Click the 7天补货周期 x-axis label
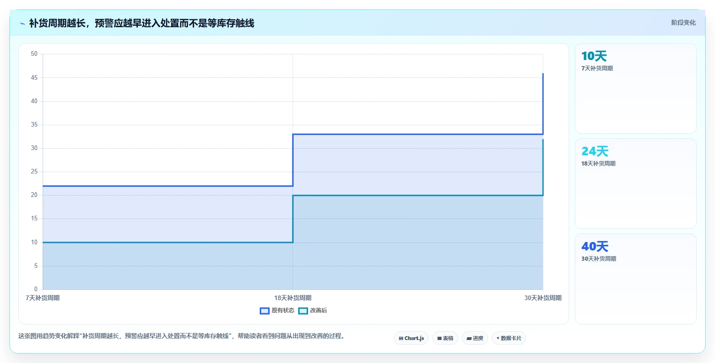The height and width of the screenshot is (363, 715). click(x=43, y=298)
